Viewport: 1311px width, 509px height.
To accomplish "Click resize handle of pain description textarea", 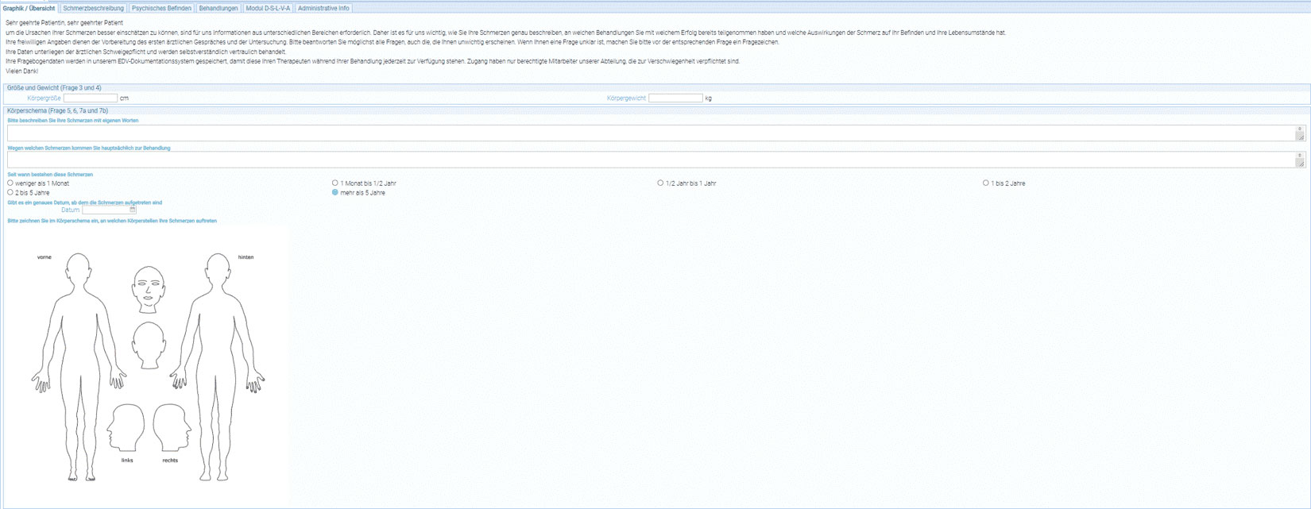I will (x=1300, y=137).
